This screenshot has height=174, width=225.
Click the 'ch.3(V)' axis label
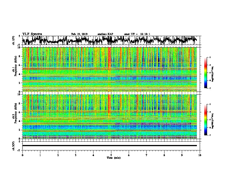click(13, 146)
